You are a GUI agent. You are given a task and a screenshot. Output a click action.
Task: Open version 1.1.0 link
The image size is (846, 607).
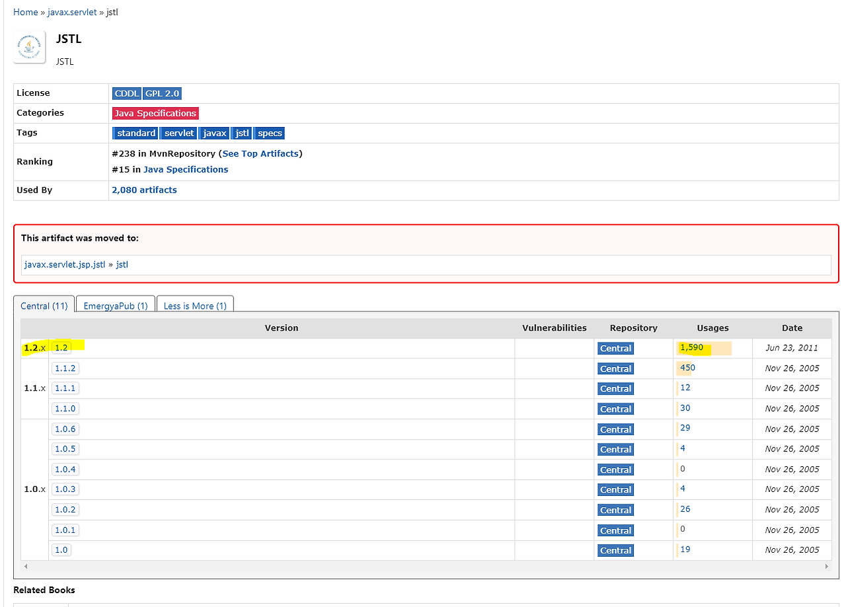(65, 409)
